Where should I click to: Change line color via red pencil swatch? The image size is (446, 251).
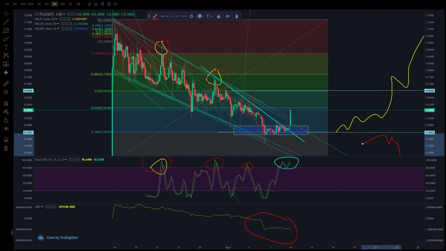pos(155,16)
